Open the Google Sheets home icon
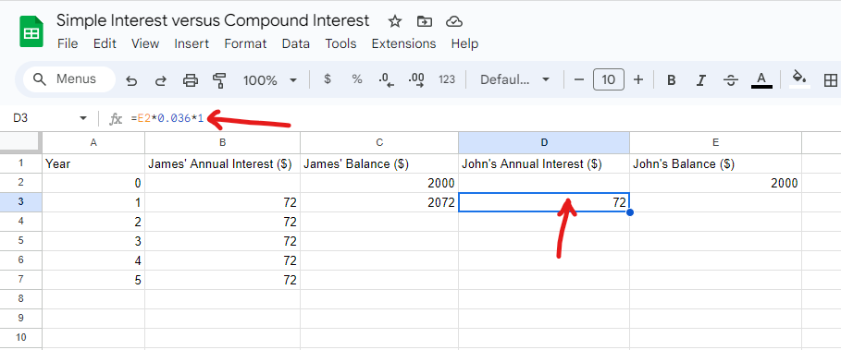The image size is (841, 350). 31,31
